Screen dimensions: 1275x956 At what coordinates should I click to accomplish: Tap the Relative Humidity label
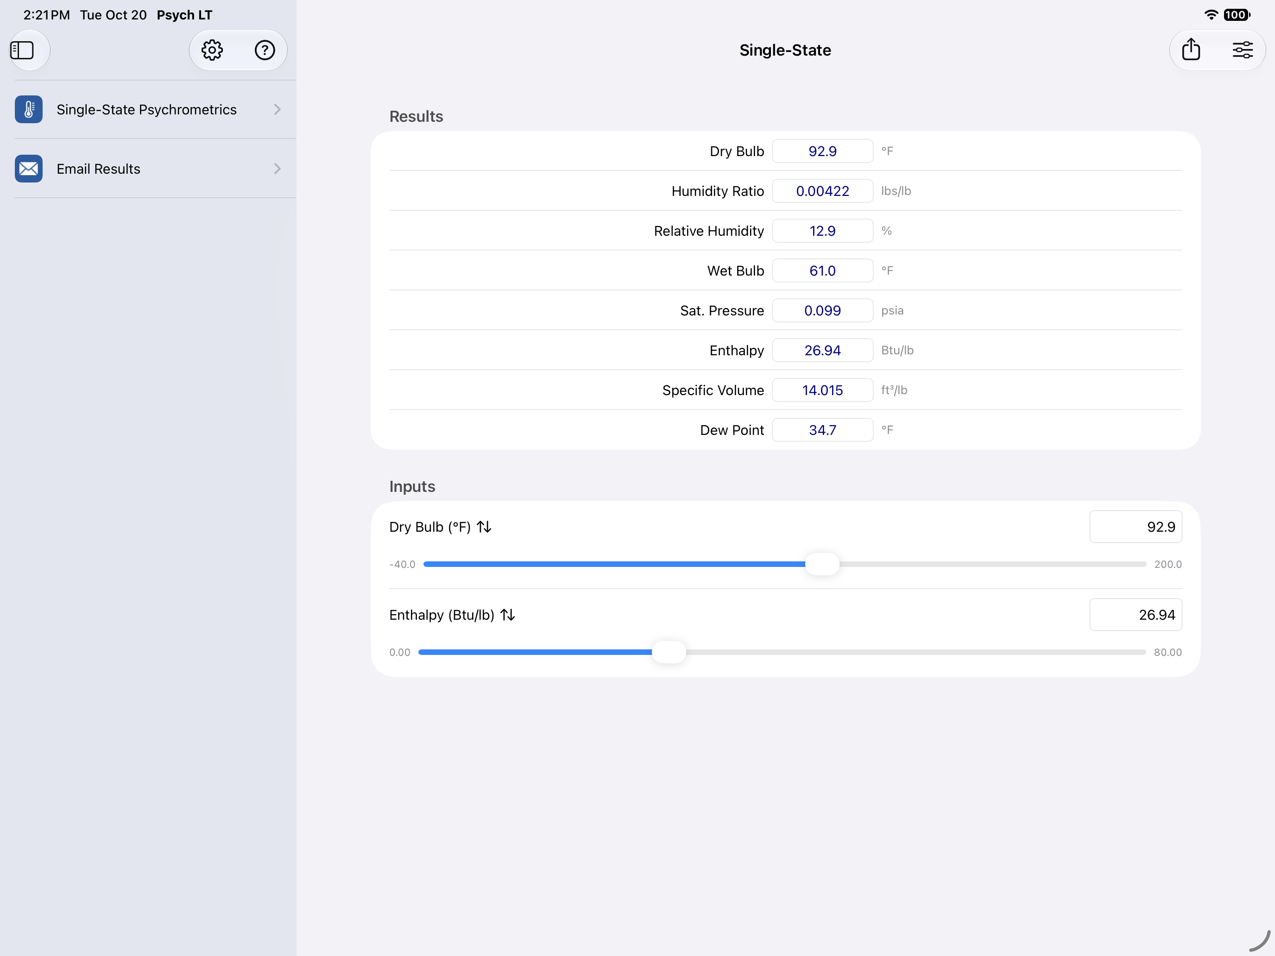(709, 231)
